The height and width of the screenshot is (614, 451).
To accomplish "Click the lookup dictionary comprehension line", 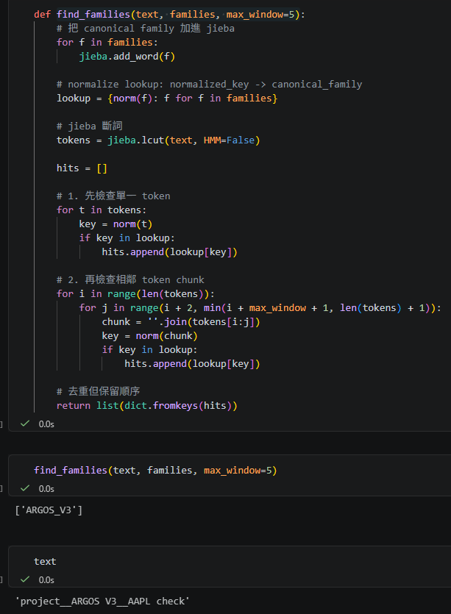I will 167,98.
